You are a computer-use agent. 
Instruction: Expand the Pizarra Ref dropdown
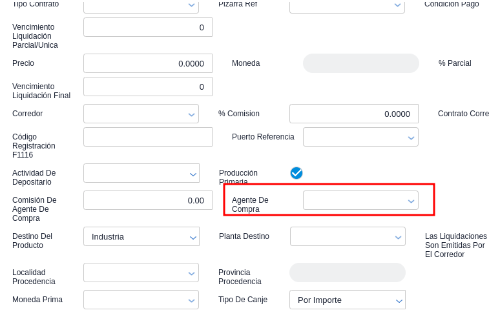[348, 5]
